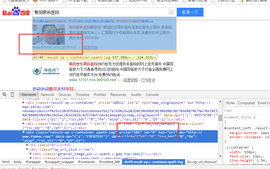Image resolution: width=270 pixels, height=169 pixels.
Task: Select body in the breadcrumb bar
Action: tap(18, 162)
